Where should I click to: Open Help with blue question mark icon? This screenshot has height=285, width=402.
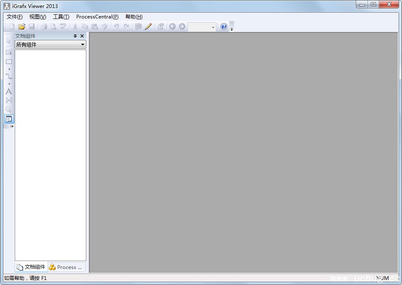tap(224, 26)
